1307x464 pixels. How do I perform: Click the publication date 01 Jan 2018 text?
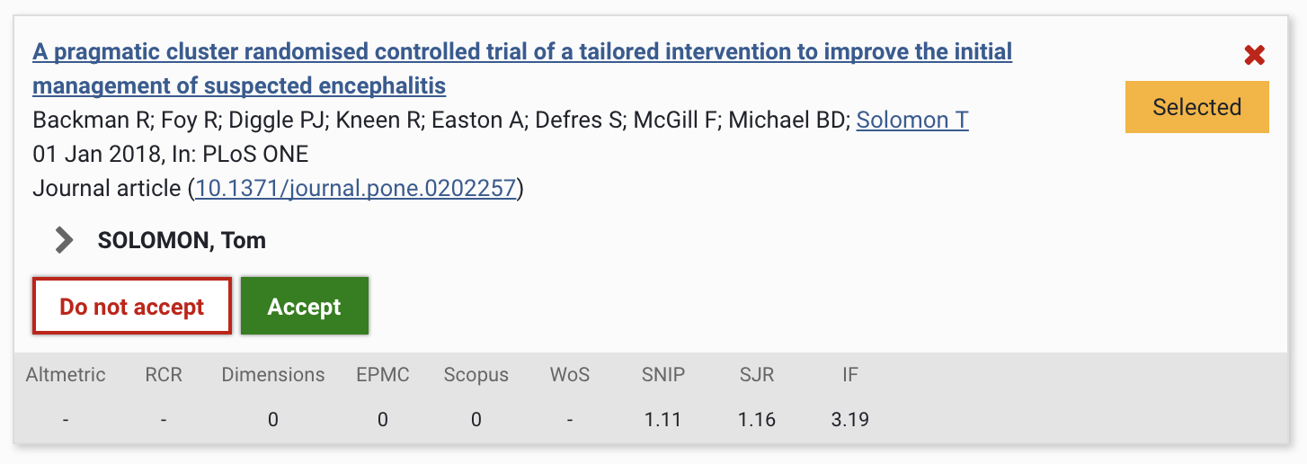coord(97,155)
